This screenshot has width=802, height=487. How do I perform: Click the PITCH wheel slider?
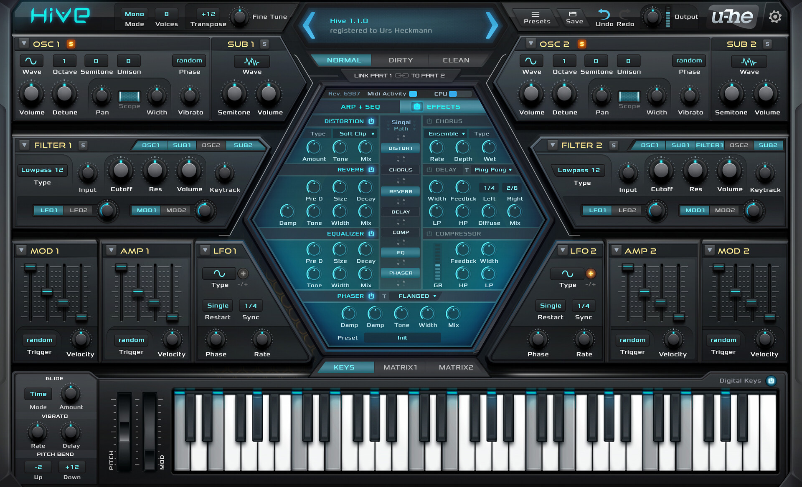(x=124, y=432)
